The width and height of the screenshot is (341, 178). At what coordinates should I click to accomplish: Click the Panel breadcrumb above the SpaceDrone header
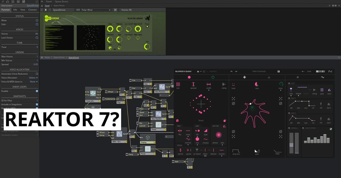[x=47, y=6]
